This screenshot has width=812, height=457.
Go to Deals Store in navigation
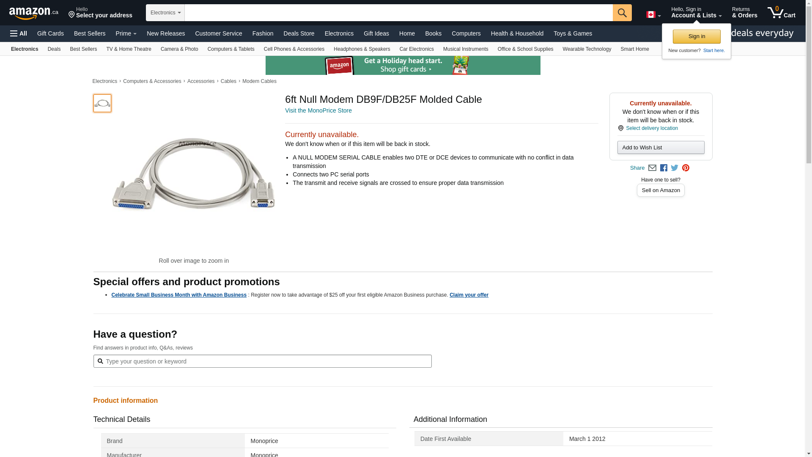click(x=299, y=33)
